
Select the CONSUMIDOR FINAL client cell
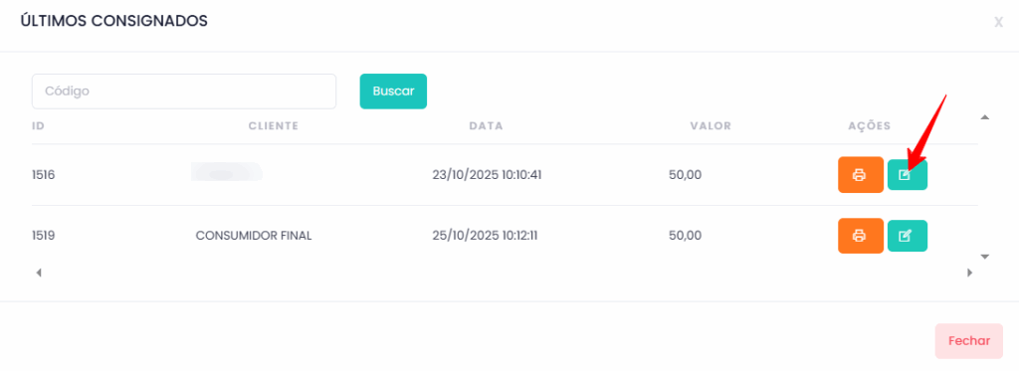point(254,236)
